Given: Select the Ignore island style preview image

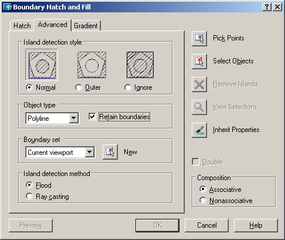Looking at the screenshot, I should [140, 65].
